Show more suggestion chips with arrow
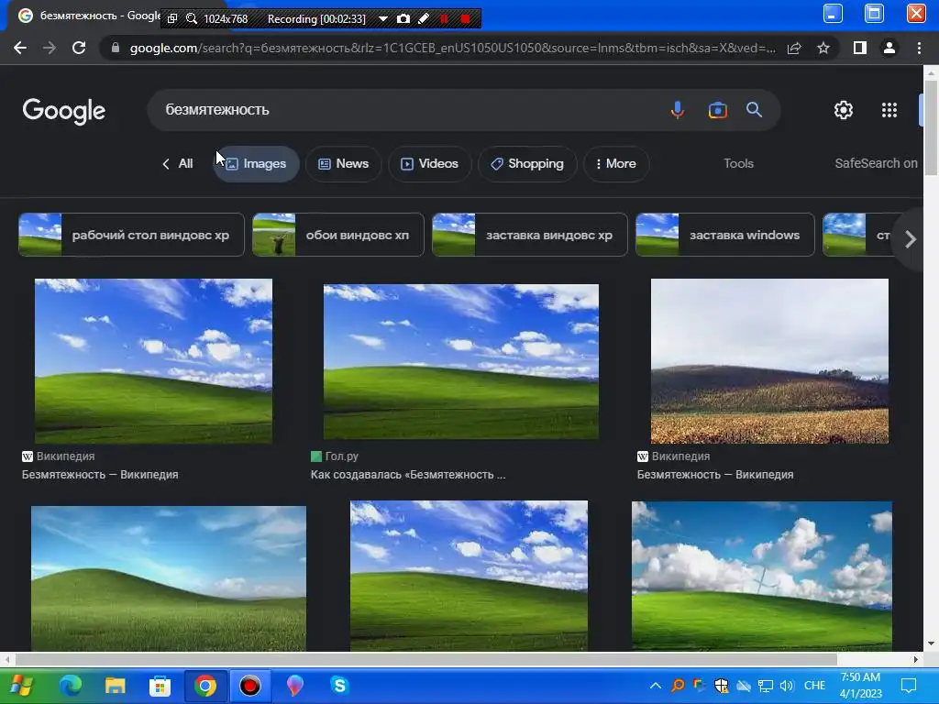939x704 pixels. (x=911, y=239)
